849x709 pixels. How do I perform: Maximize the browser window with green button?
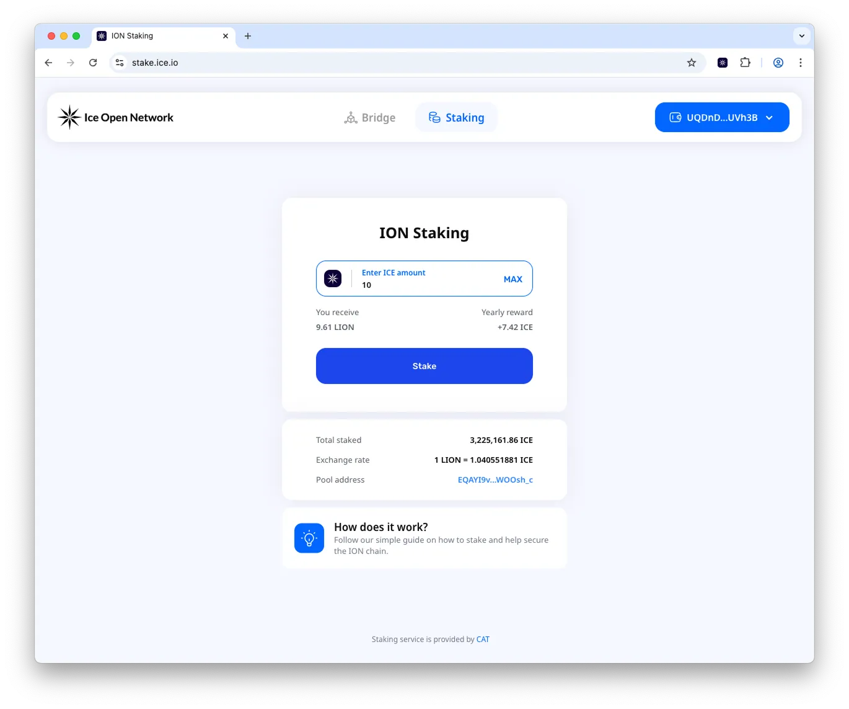[x=76, y=36]
